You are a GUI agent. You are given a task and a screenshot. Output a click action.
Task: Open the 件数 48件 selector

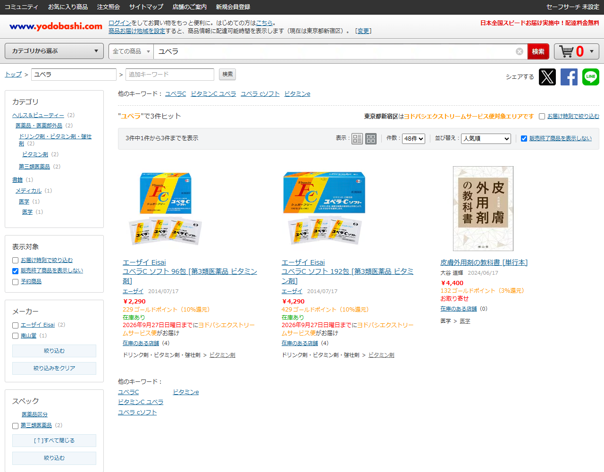click(413, 139)
